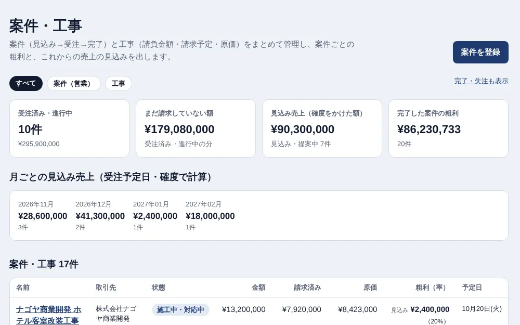Click the 見込み売上（確度をかけた額） summary card
The image size is (520, 325).
tap(322, 128)
